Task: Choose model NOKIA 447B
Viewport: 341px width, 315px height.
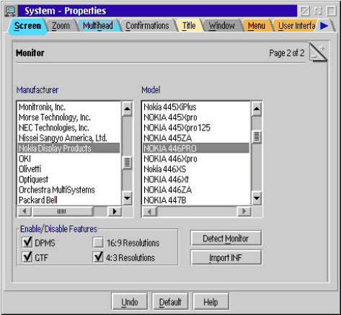Action: pos(196,200)
